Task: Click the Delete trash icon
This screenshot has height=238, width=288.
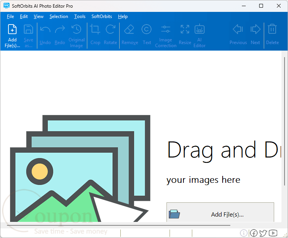Action: coord(272,29)
